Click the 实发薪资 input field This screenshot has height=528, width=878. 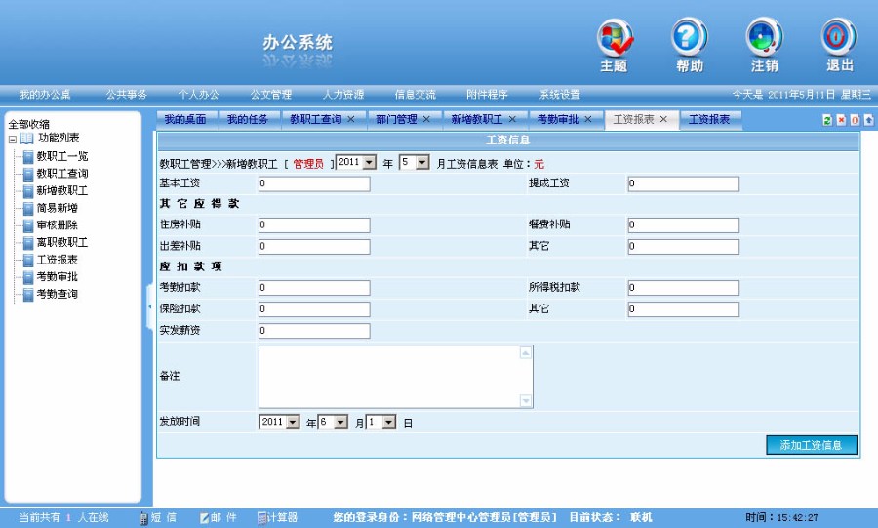(x=314, y=330)
